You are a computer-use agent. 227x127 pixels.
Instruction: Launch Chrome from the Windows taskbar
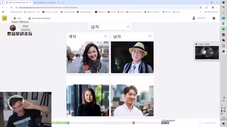click(223, 24)
